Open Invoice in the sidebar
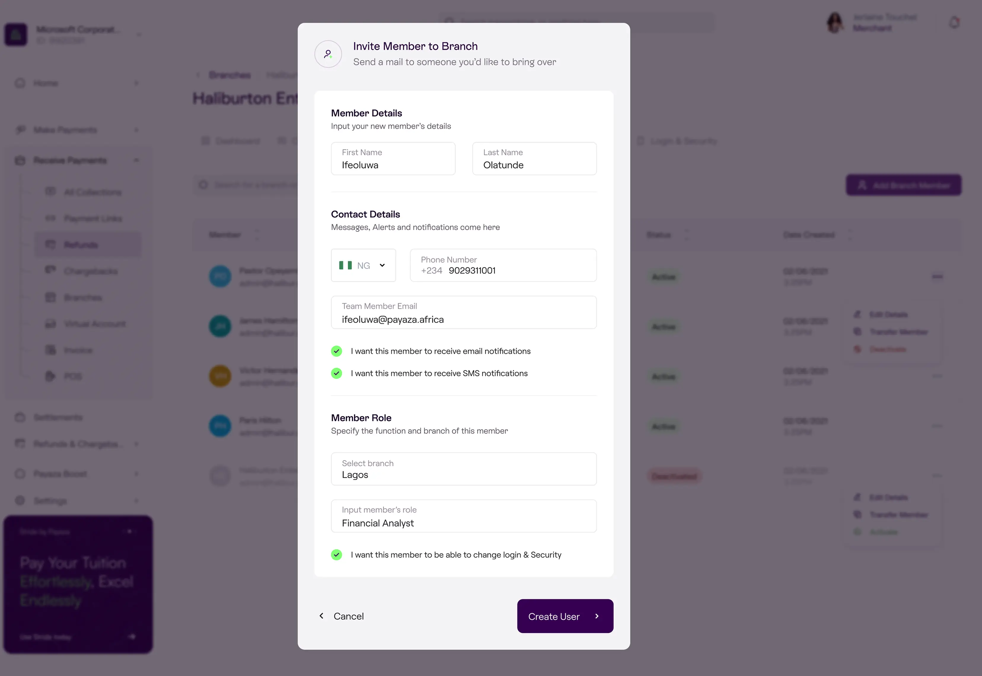Screen dimensions: 982x676 point(88,350)
